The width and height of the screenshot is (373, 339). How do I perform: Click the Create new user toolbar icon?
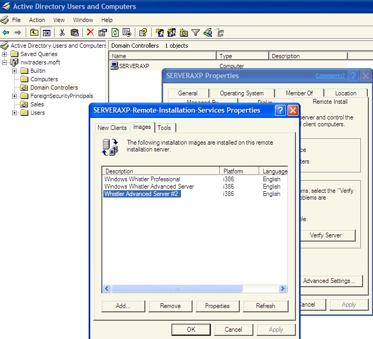click(x=159, y=32)
